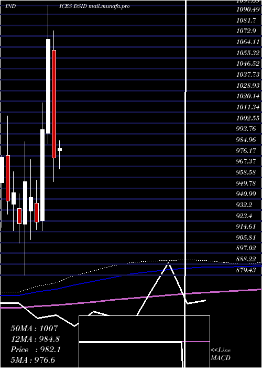The height and width of the screenshot is (368, 262).
Task: Click the 1090.49 price axis label
Action: [x=248, y=9]
